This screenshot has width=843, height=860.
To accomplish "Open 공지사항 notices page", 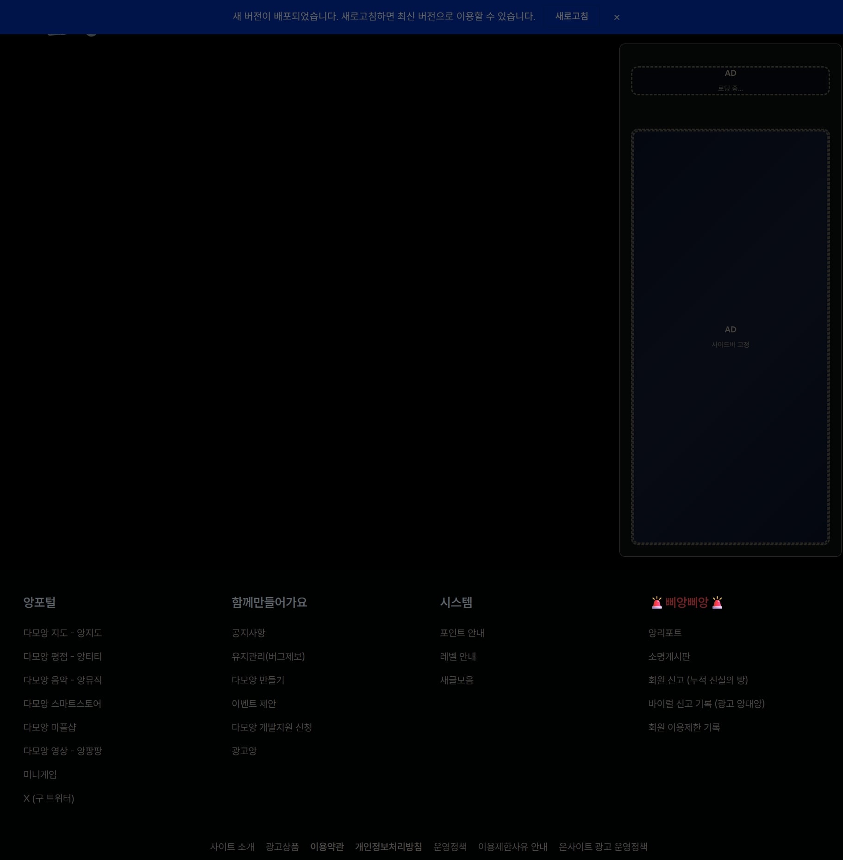I will click(248, 633).
